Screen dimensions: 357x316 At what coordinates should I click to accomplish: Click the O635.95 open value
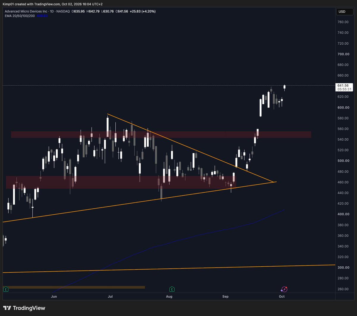click(x=79, y=11)
